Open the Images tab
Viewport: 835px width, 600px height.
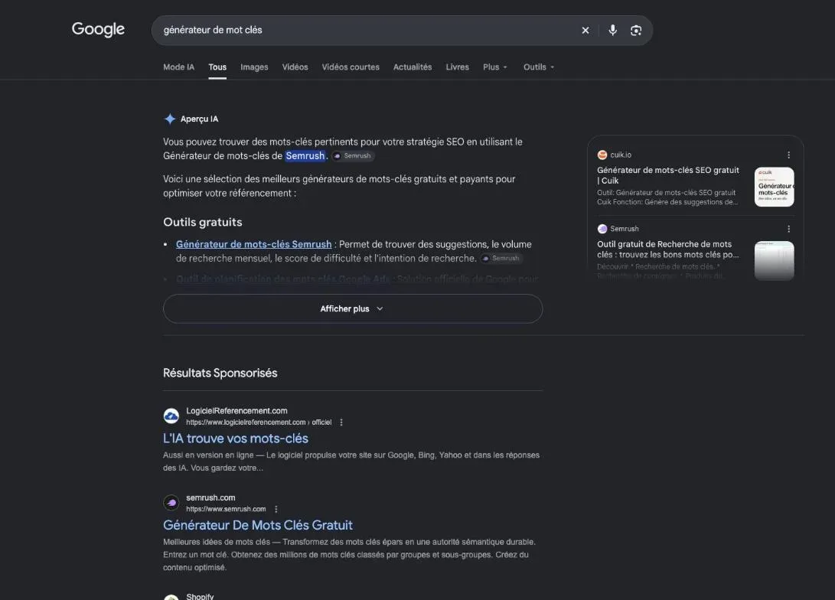254,67
